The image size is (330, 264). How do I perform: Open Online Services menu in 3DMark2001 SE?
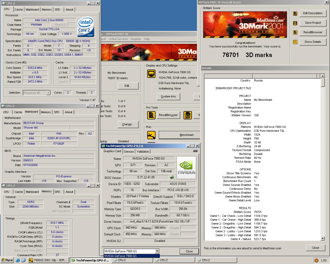tap(118, 39)
